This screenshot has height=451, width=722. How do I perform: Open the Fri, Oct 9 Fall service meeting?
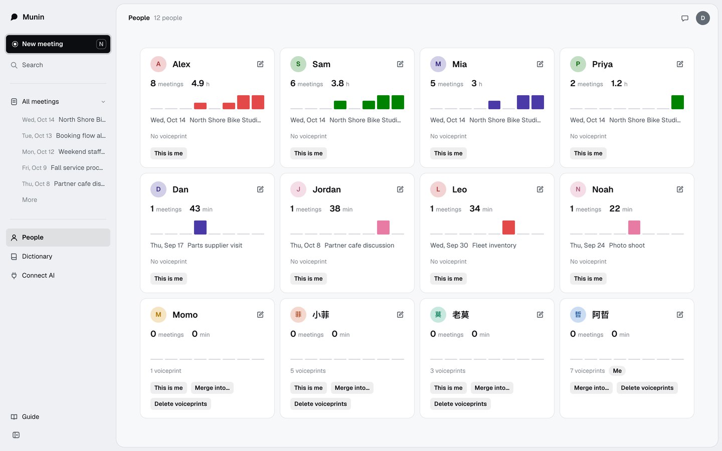coord(64,168)
